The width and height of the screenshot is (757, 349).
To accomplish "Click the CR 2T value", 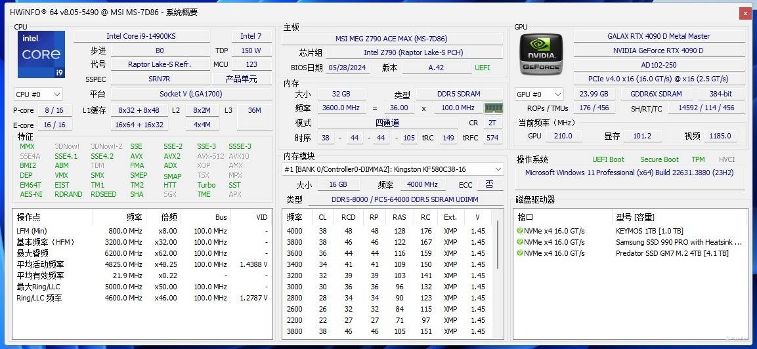I will tap(492, 123).
